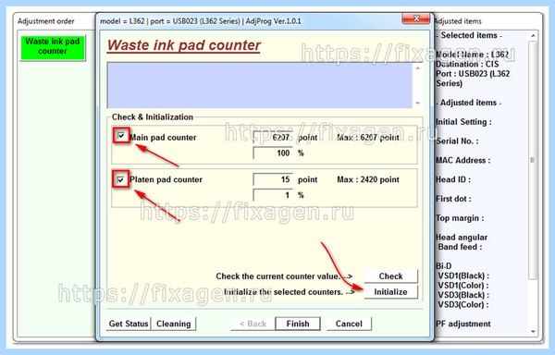This screenshot has width=555, height=355.
Task: Click the Platen pad counter percent field
Action: [x=273, y=195]
